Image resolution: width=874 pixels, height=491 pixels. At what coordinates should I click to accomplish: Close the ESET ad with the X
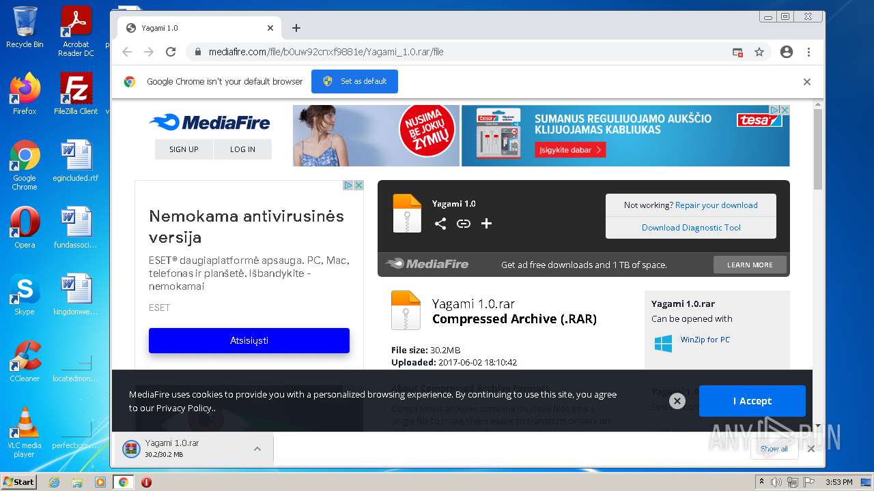point(358,185)
